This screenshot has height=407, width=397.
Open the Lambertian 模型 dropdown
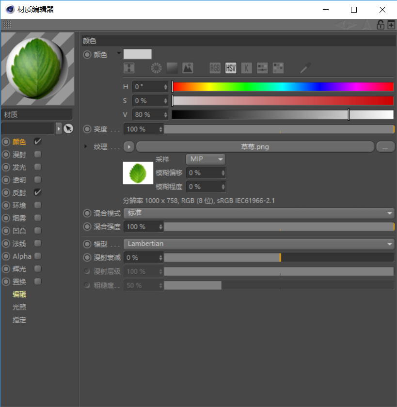[x=259, y=244]
